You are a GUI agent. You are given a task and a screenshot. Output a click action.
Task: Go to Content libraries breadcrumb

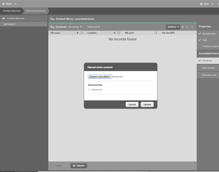click(12, 11)
